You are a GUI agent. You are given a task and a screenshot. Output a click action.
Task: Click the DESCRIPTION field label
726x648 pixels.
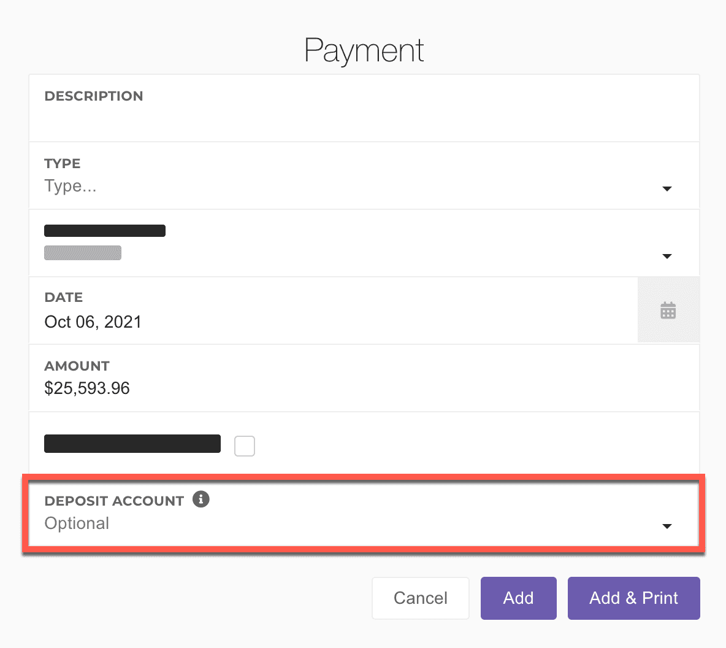click(x=94, y=96)
